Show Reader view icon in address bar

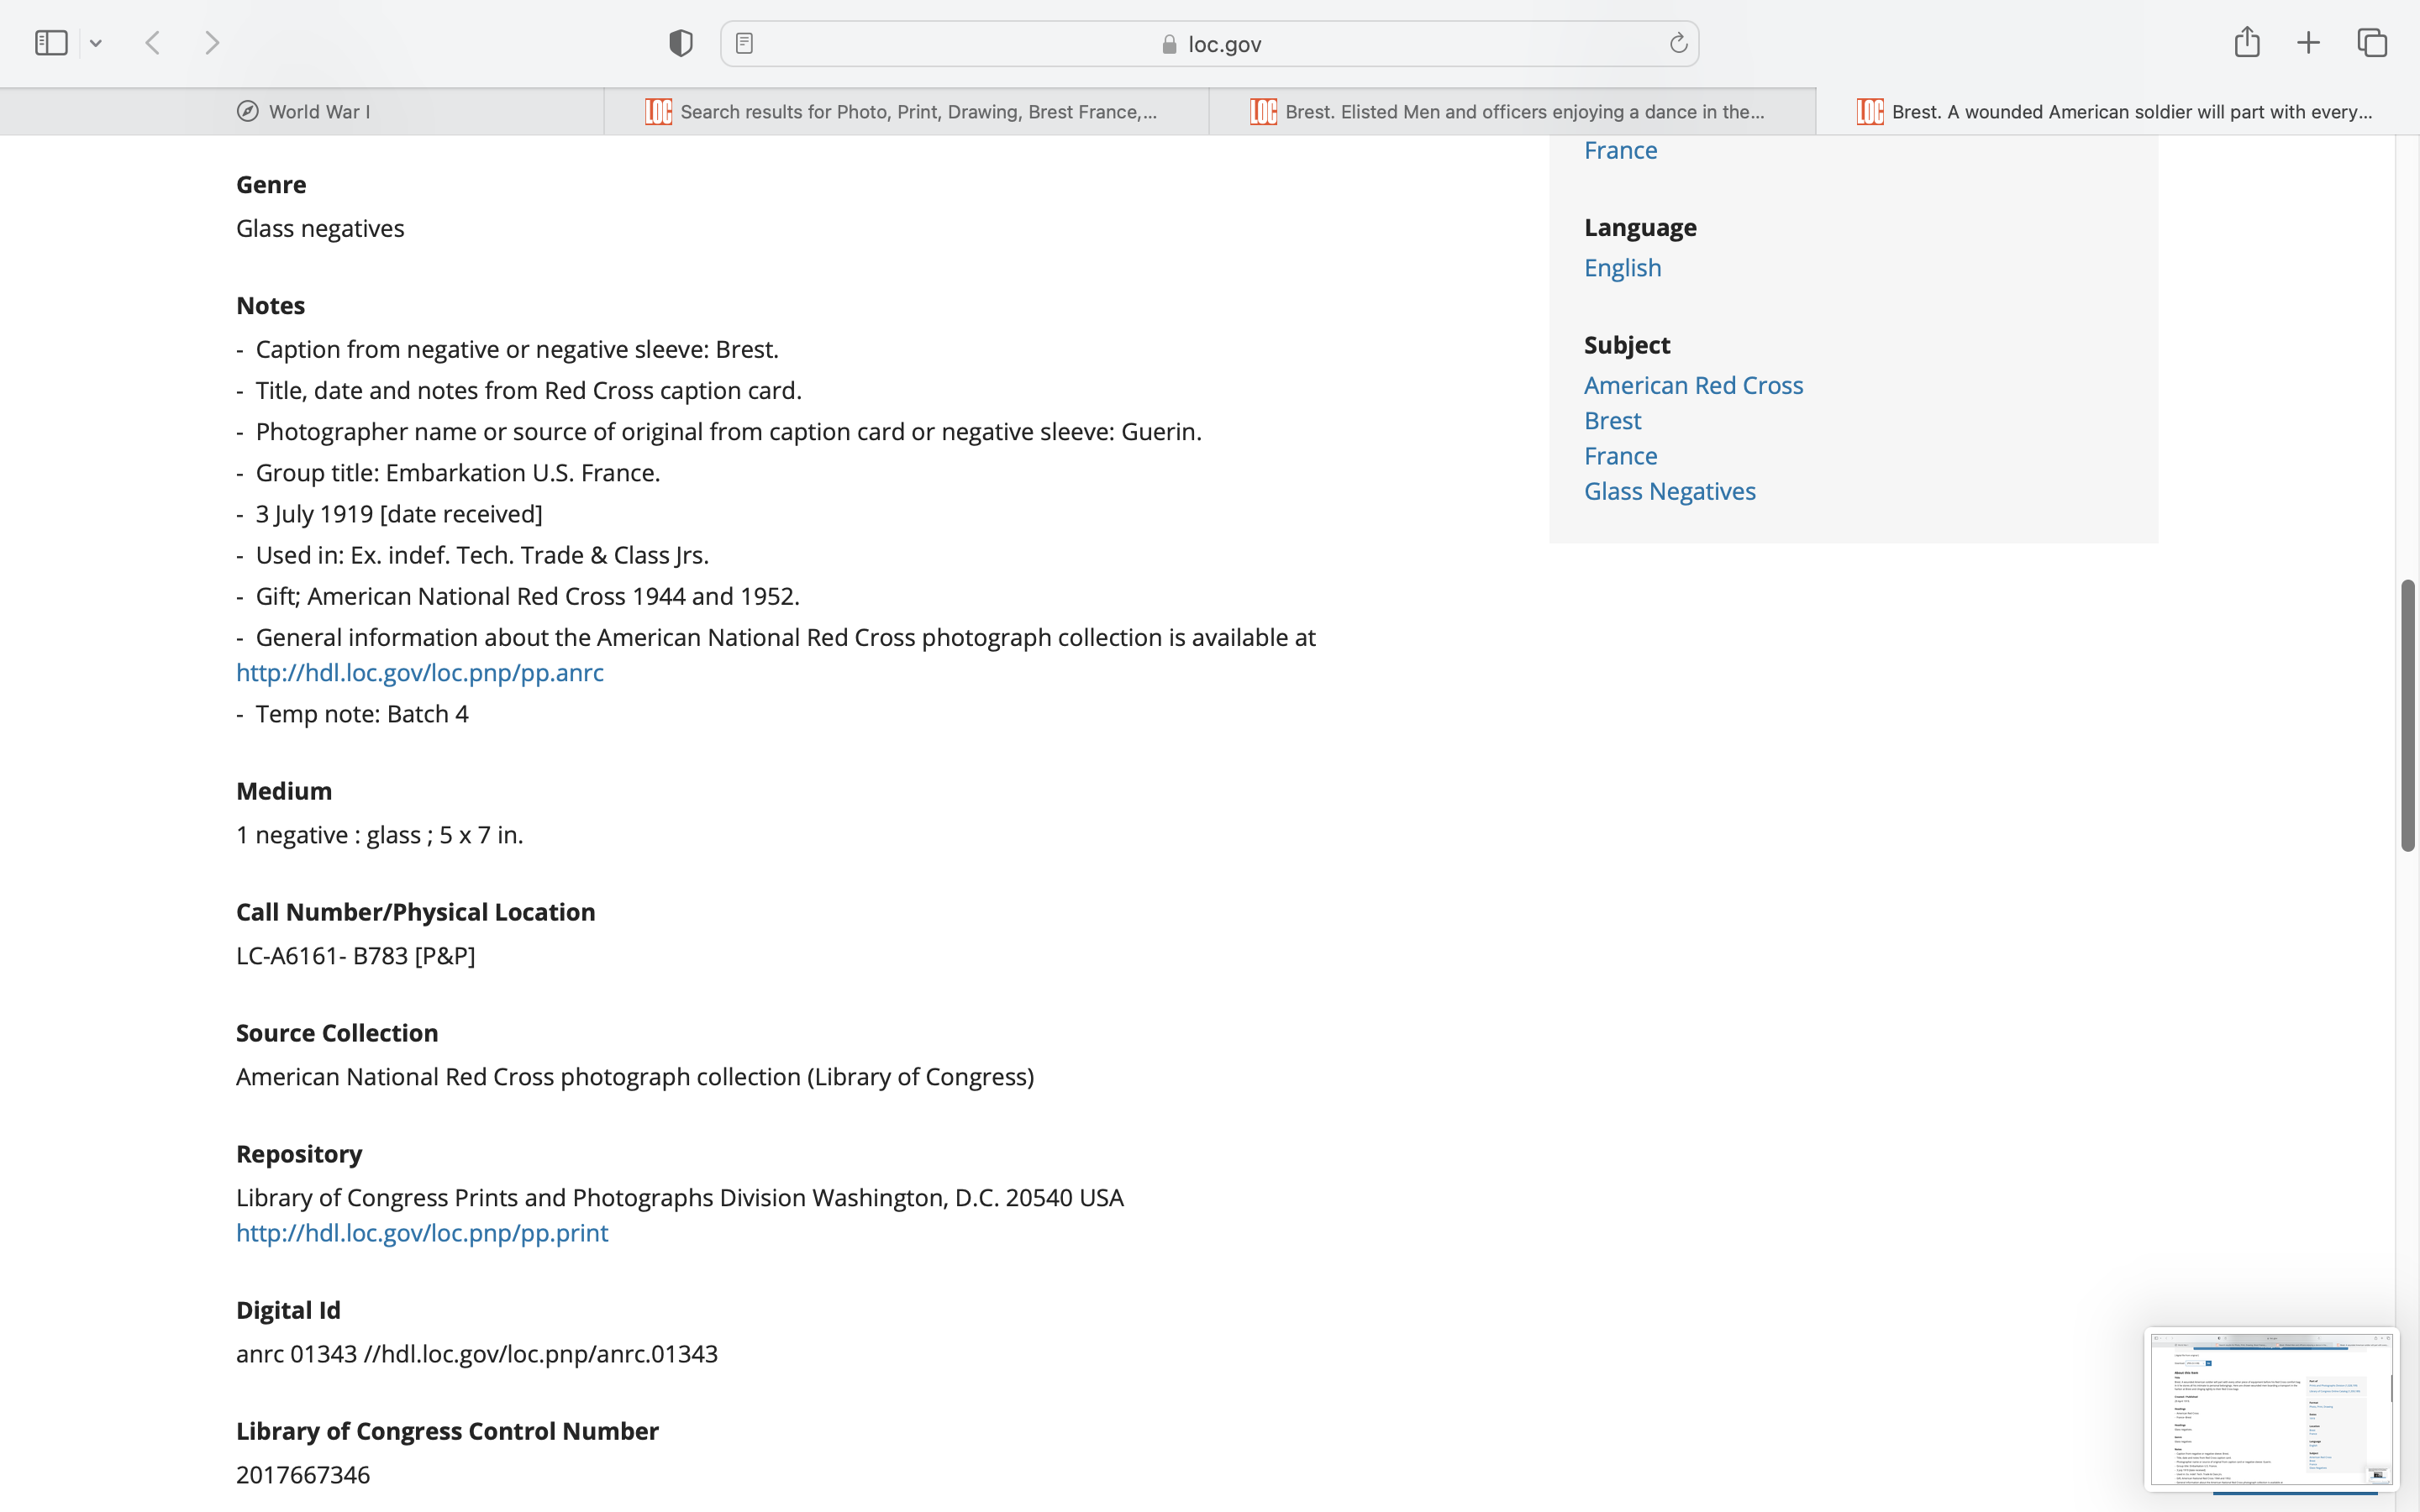pyautogui.click(x=744, y=43)
